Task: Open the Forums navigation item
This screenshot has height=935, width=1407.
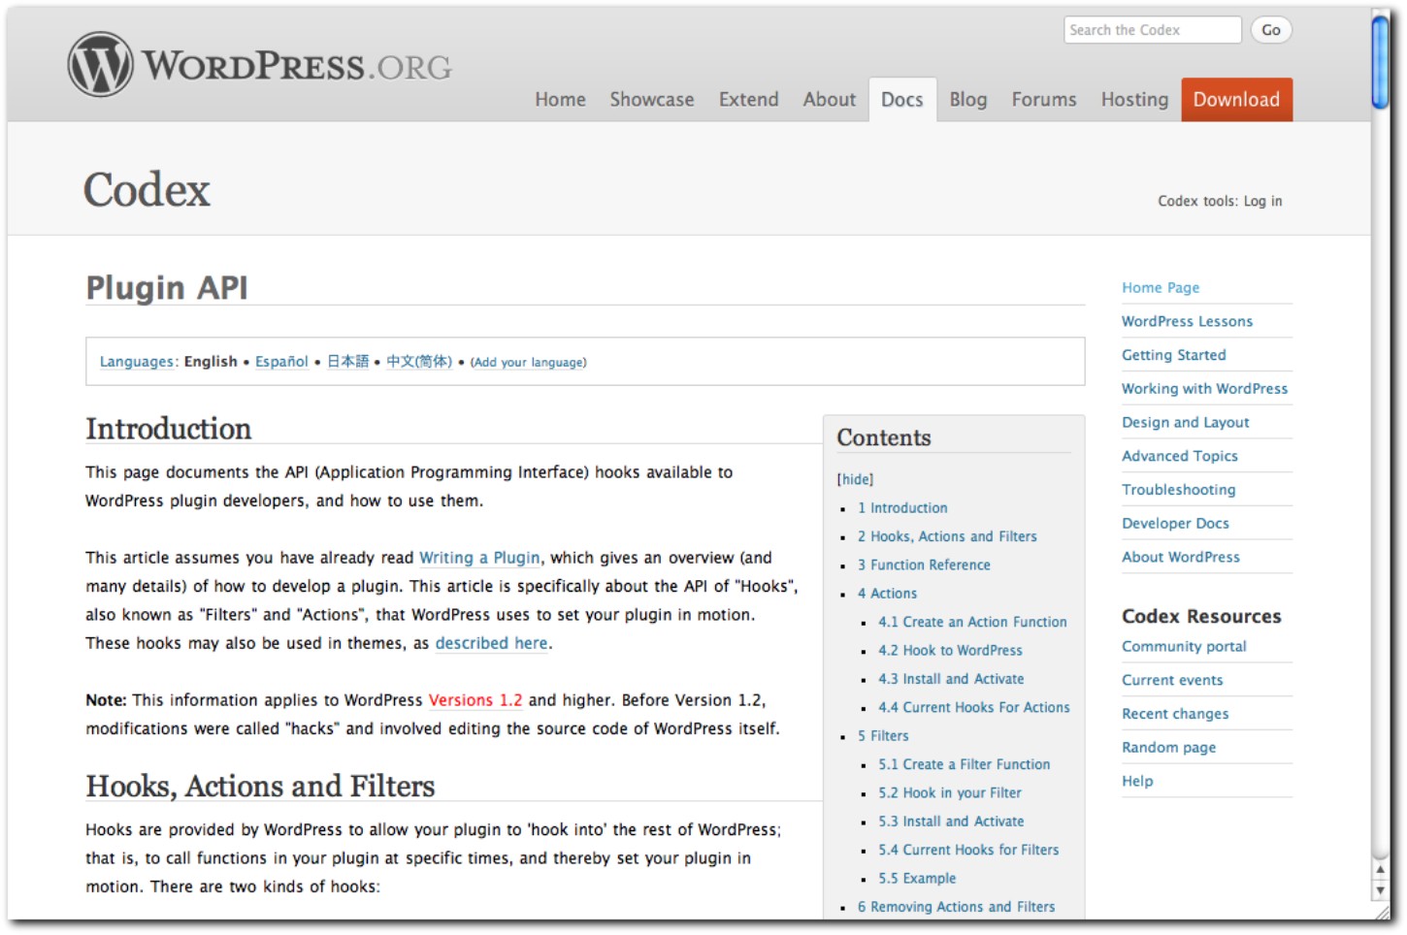Action: tap(1044, 99)
